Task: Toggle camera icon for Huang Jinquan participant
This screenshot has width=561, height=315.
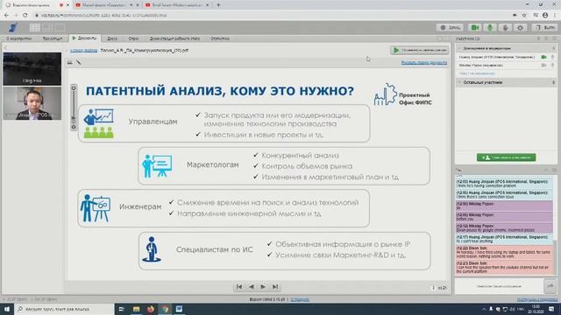Action: click(x=544, y=57)
